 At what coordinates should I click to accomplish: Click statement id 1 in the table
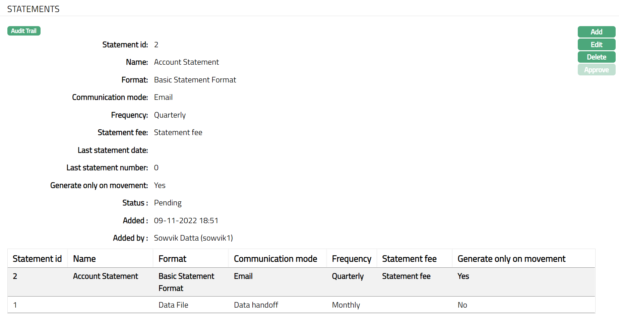pyautogui.click(x=15, y=305)
